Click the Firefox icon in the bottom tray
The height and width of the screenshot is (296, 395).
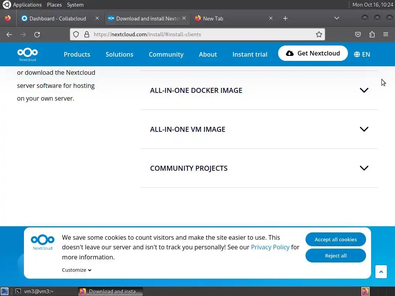[x=365, y=291]
